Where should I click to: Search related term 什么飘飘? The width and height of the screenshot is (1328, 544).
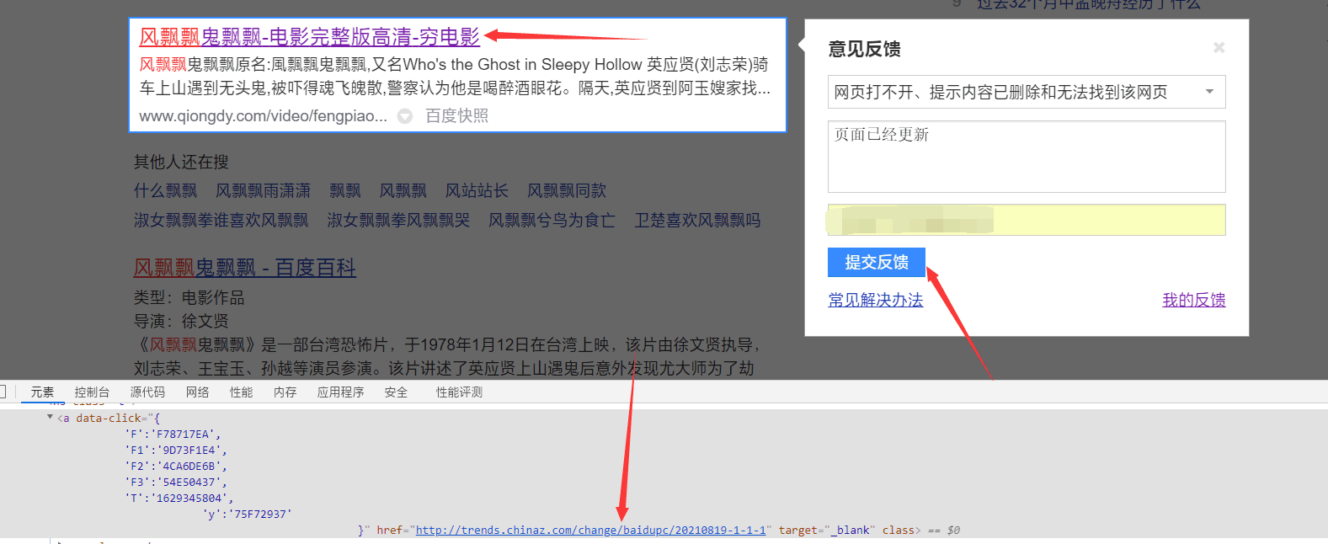(x=165, y=191)
